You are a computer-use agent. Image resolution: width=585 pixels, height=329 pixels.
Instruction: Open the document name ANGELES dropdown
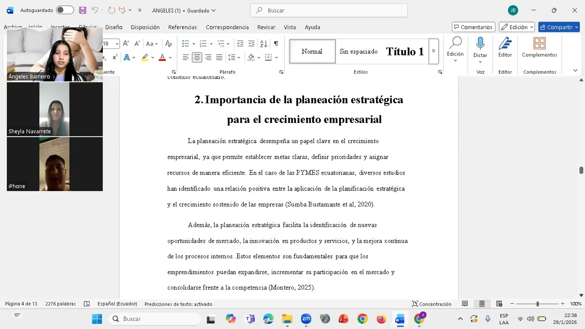tap(184, 11)
